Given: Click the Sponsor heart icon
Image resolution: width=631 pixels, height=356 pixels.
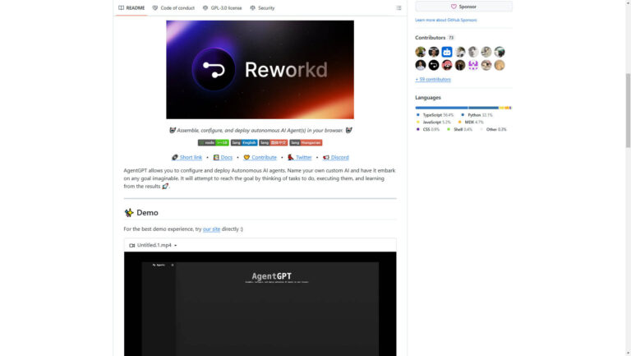Looking at the screenshot, I should [454, 7].
